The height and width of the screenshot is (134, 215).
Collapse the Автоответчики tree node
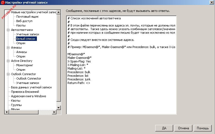pyautogui.click(x=8, y=30)
